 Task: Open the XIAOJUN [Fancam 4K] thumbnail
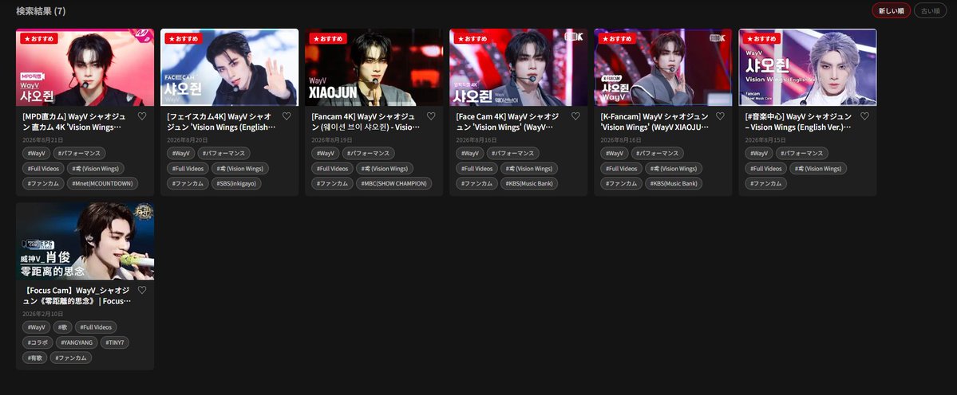click(x=374, y=67)
